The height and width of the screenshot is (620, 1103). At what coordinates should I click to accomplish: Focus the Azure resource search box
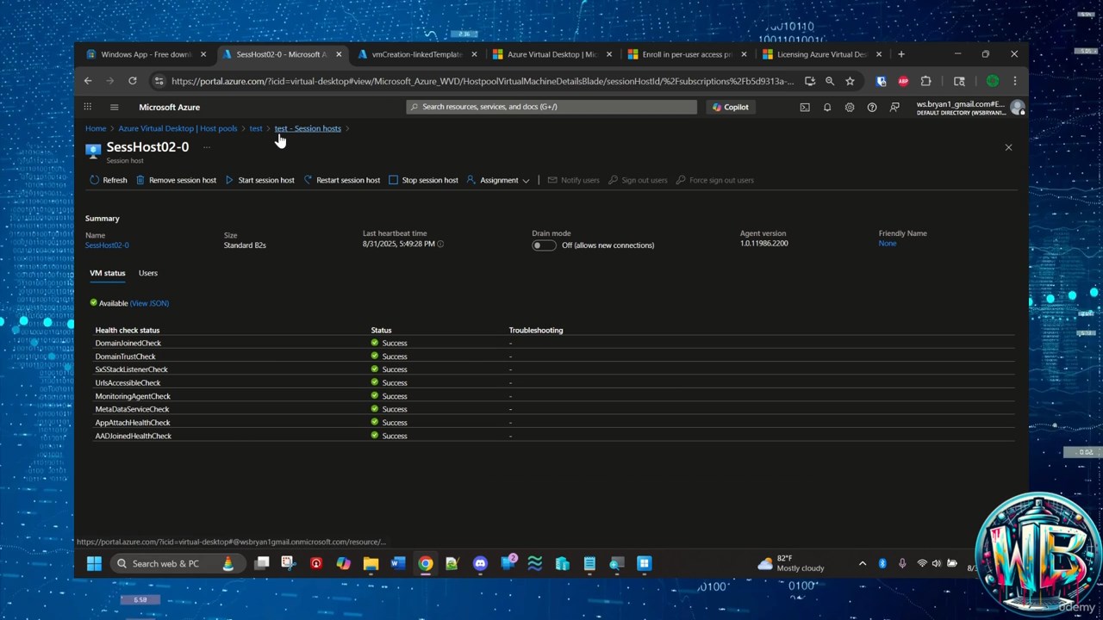tap(551, 107)
